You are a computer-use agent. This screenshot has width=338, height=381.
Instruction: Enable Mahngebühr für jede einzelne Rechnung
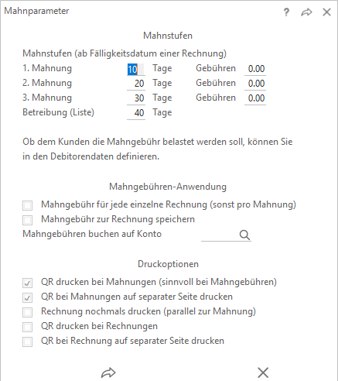(x=27, y=205)
